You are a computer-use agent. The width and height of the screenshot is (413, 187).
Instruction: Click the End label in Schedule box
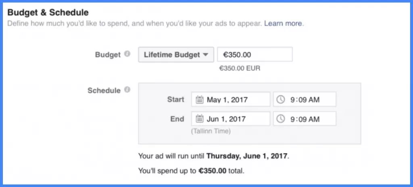click(x=177, y=119)
